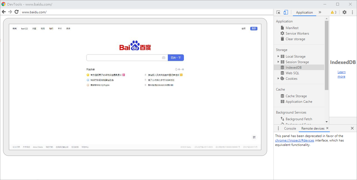Click the sidebar scrollbar down arrow

coord(326,122)
